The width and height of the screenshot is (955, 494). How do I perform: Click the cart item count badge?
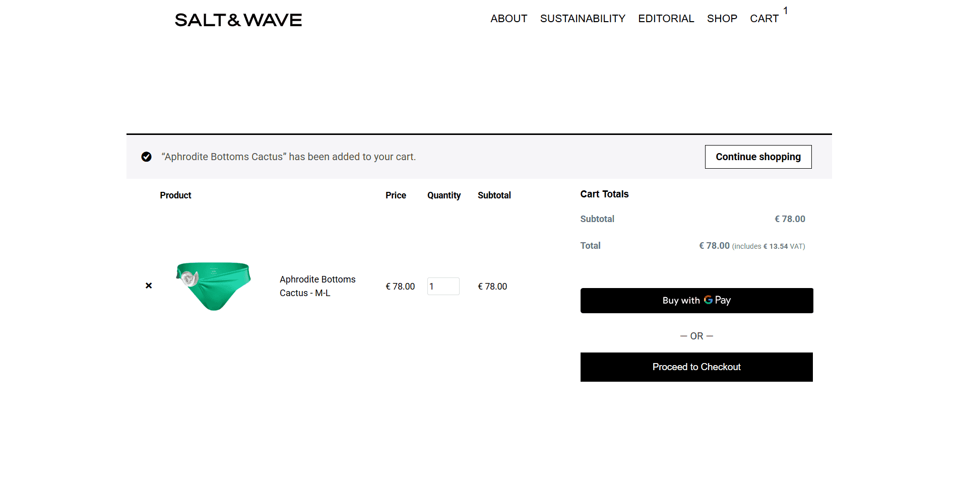(x=785, y=11)
